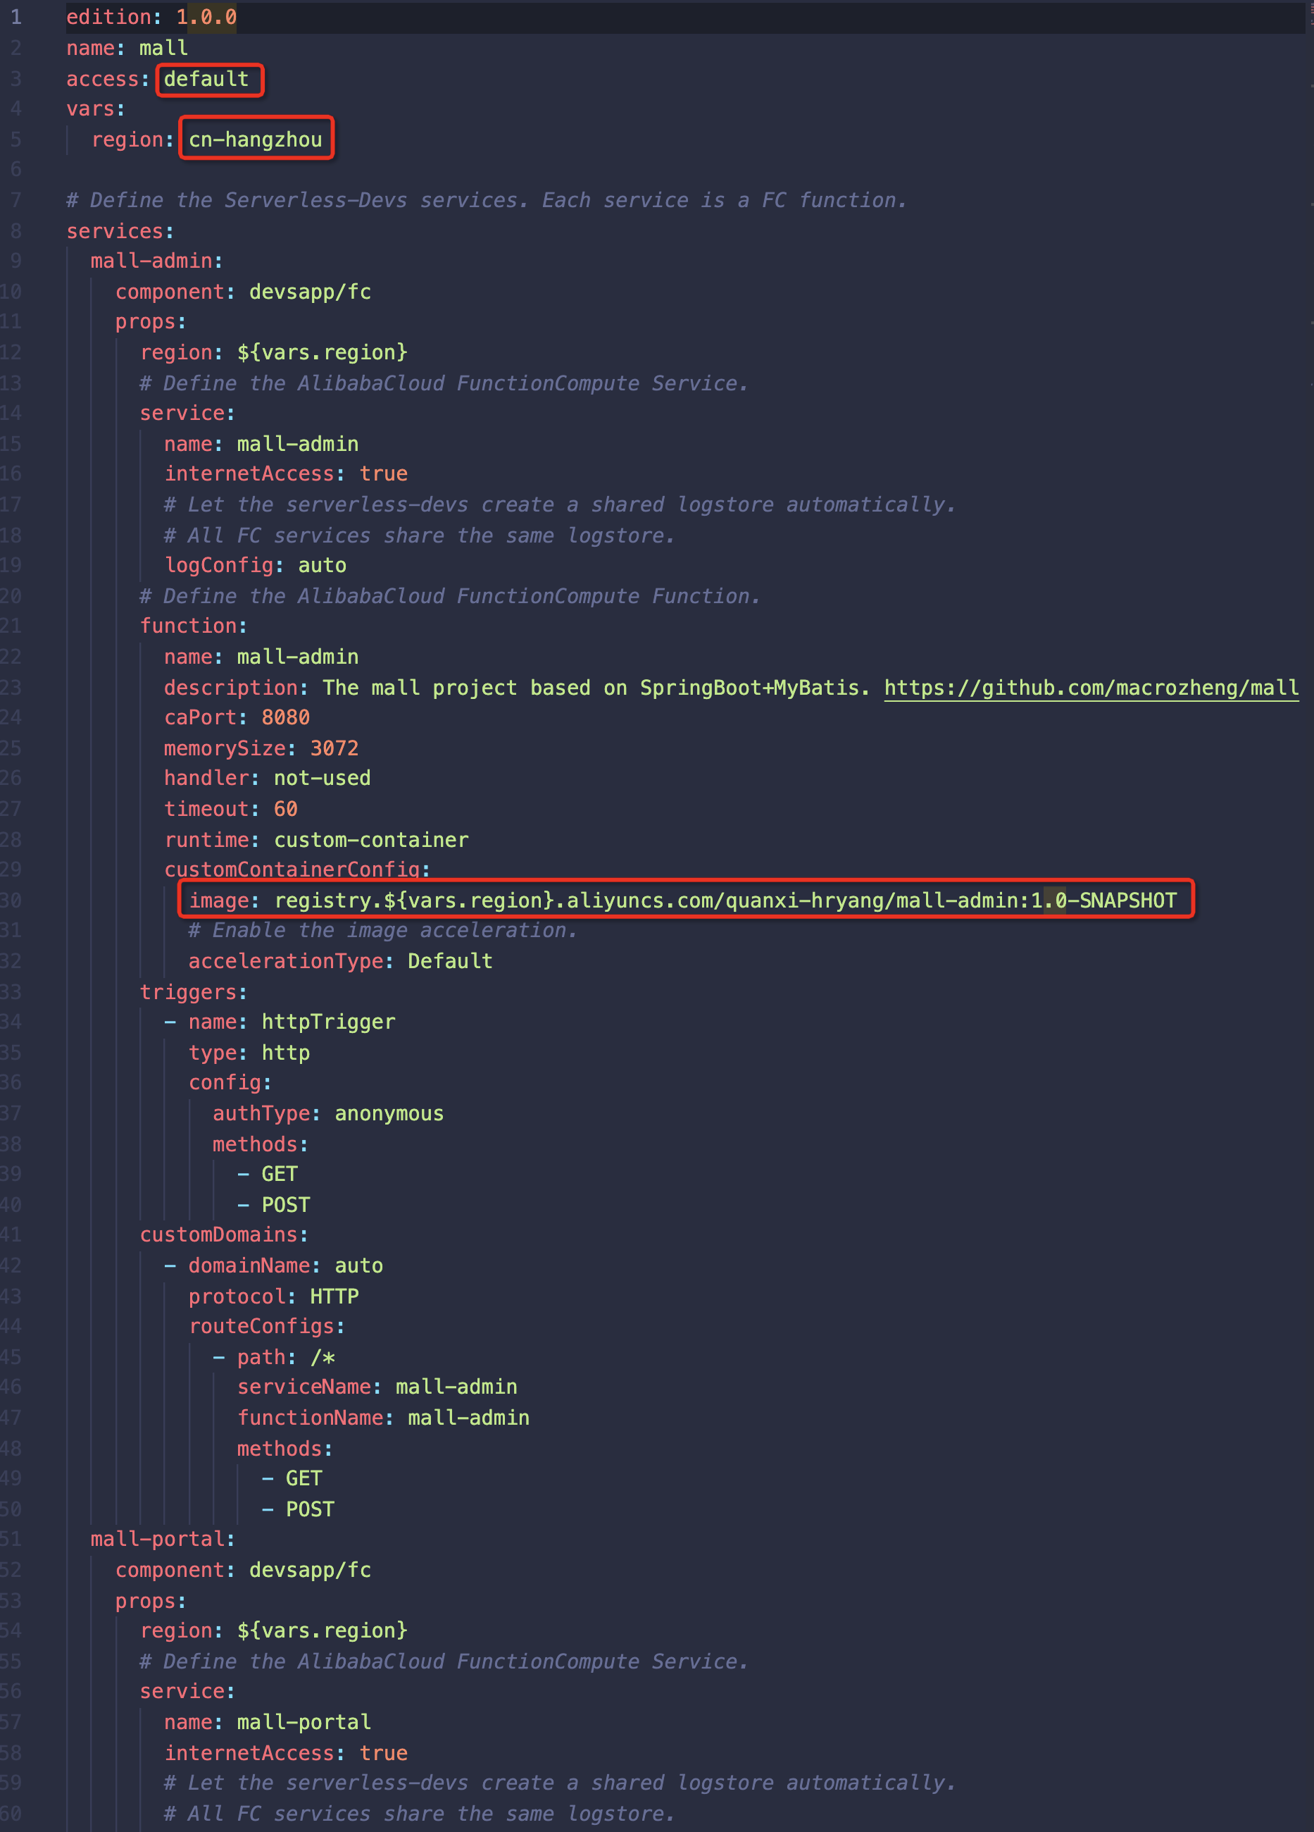
Task: Click the 'mall-admin:' service key
Action: [x=156, y=261]
